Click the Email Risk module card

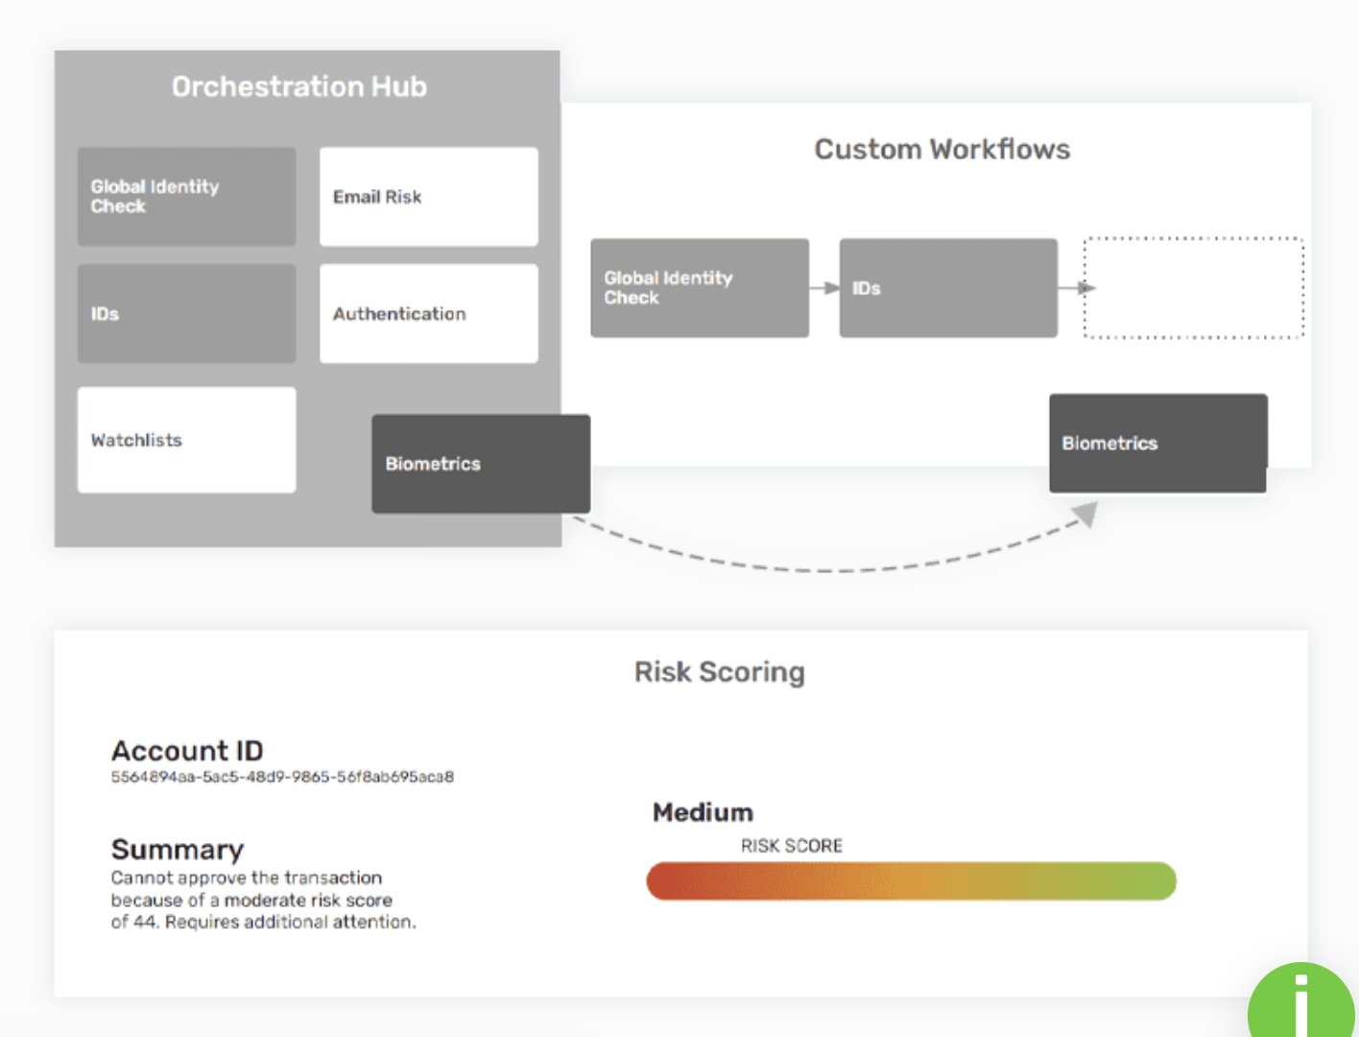(429, 196)
